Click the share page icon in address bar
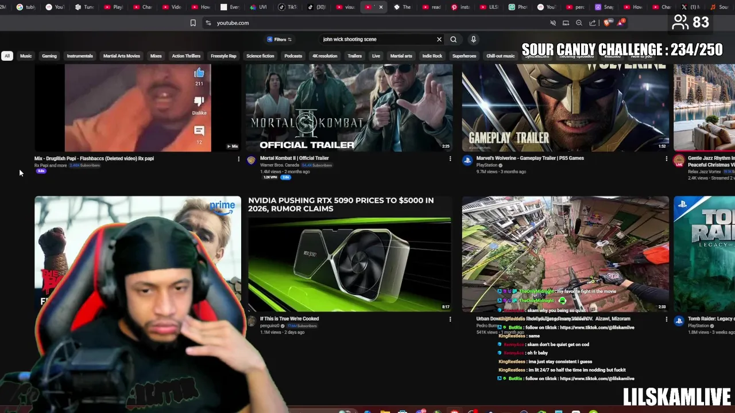 (x=593, y=23)
